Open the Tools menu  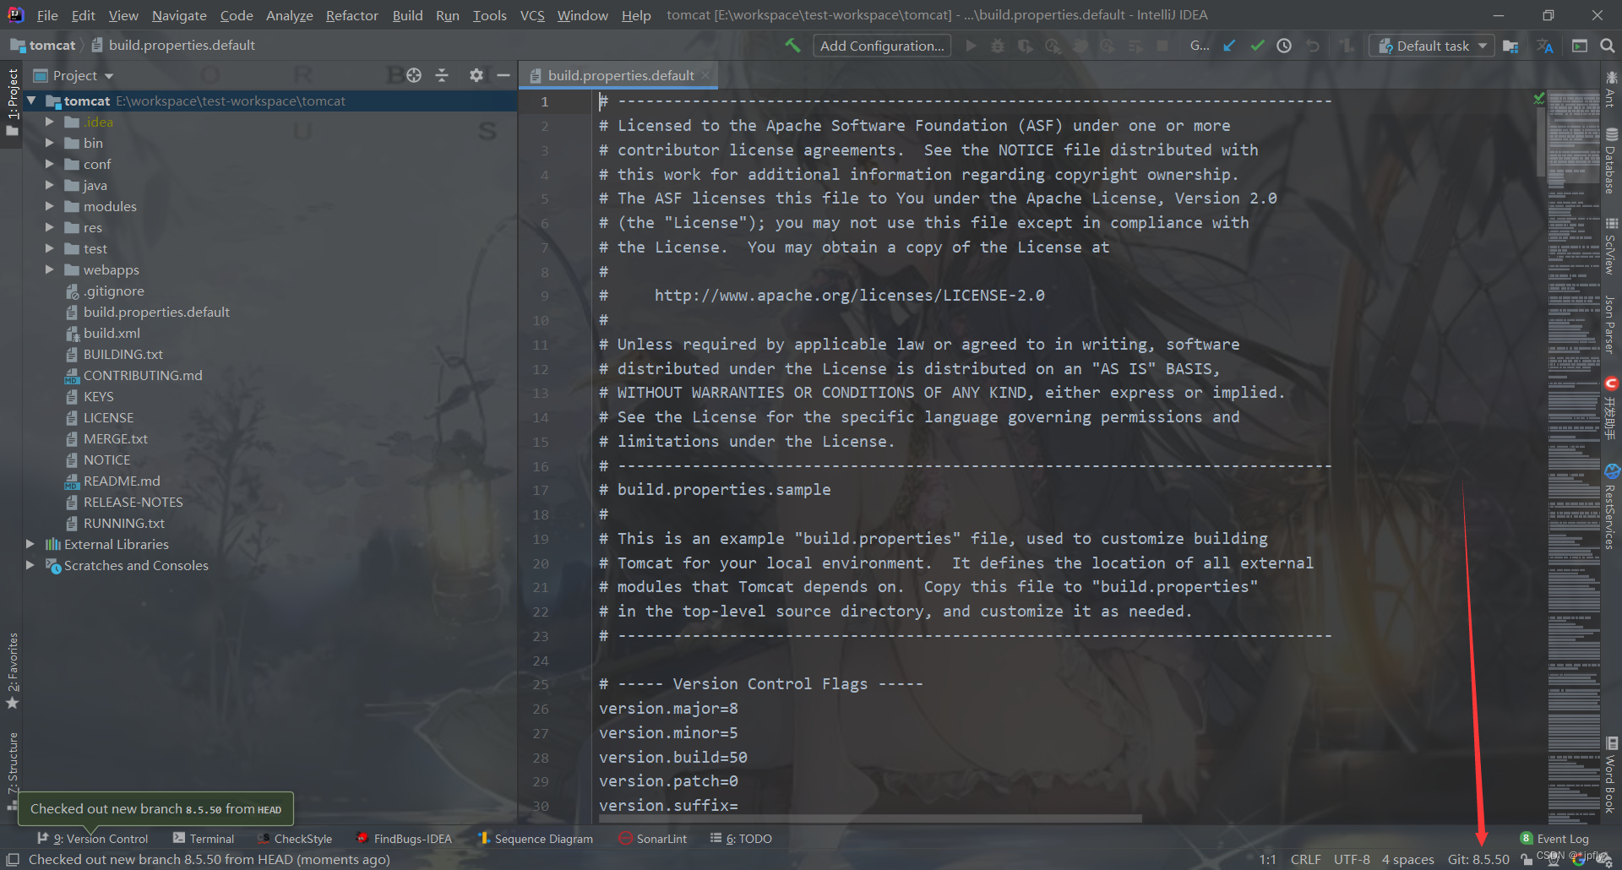pos(489,15)
